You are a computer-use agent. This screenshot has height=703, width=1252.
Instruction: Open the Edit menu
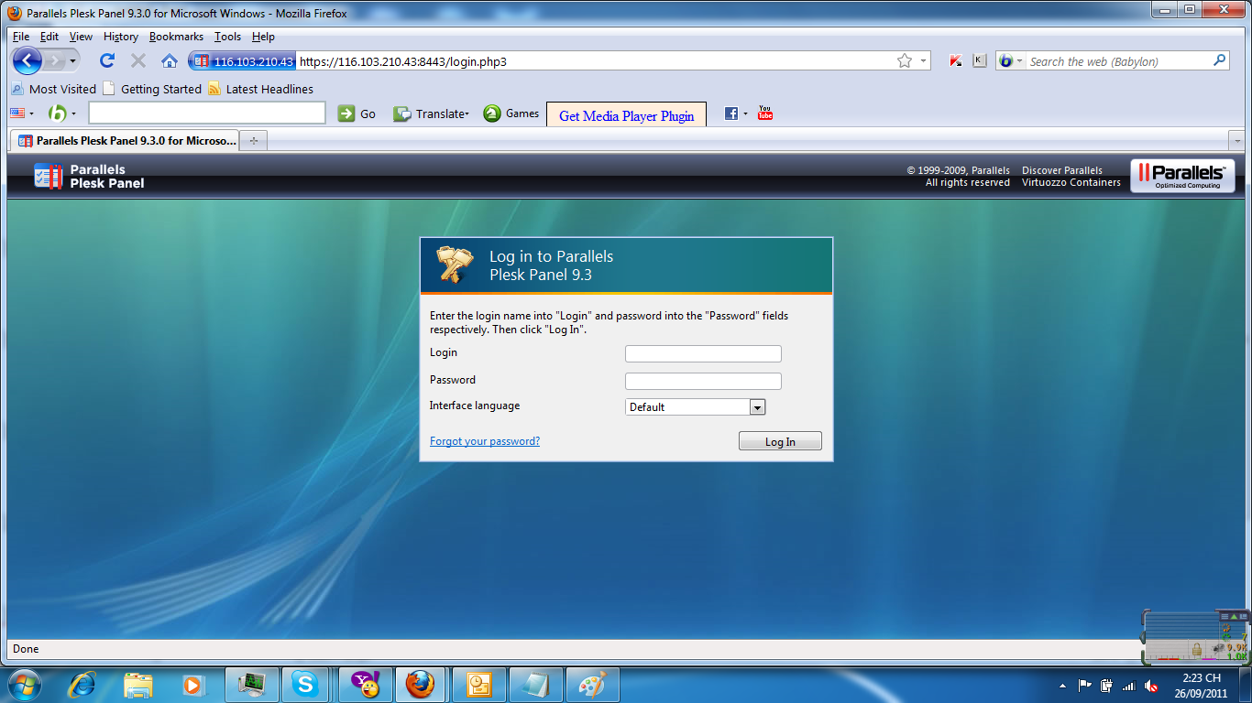click(49, 37)
